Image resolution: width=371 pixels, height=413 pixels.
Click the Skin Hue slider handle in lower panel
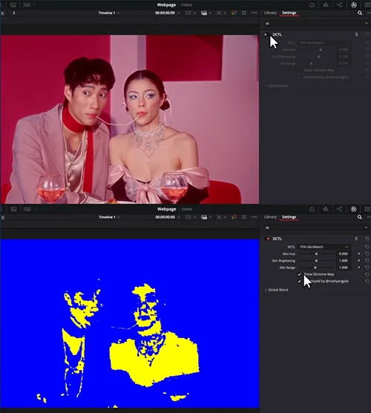(316, 254)
